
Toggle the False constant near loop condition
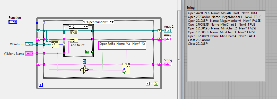coord(148,84)
